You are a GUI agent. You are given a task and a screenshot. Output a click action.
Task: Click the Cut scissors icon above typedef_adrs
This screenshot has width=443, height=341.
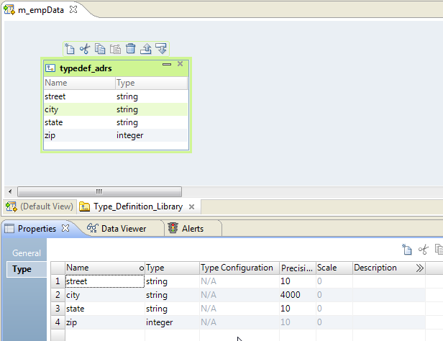coord(84,49)
